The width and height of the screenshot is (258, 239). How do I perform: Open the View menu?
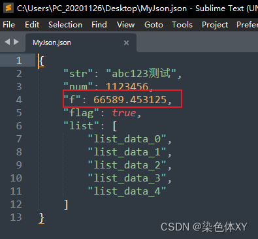coord(125,25)
